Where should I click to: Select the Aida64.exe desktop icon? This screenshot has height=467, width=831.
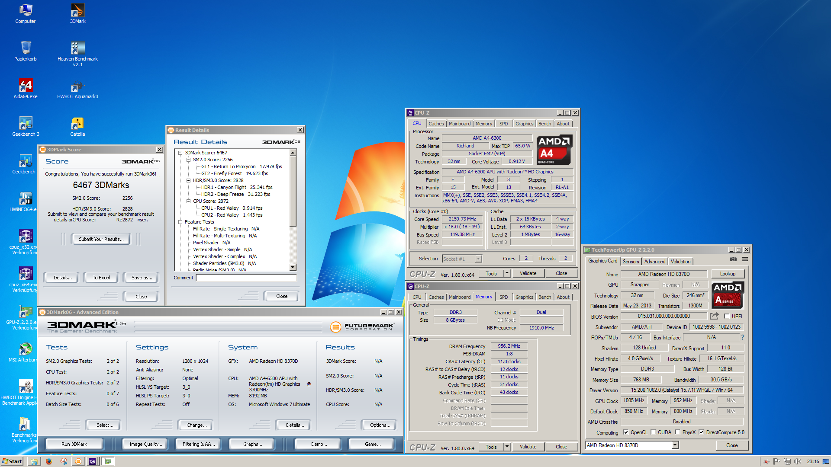tap(26, 89)
